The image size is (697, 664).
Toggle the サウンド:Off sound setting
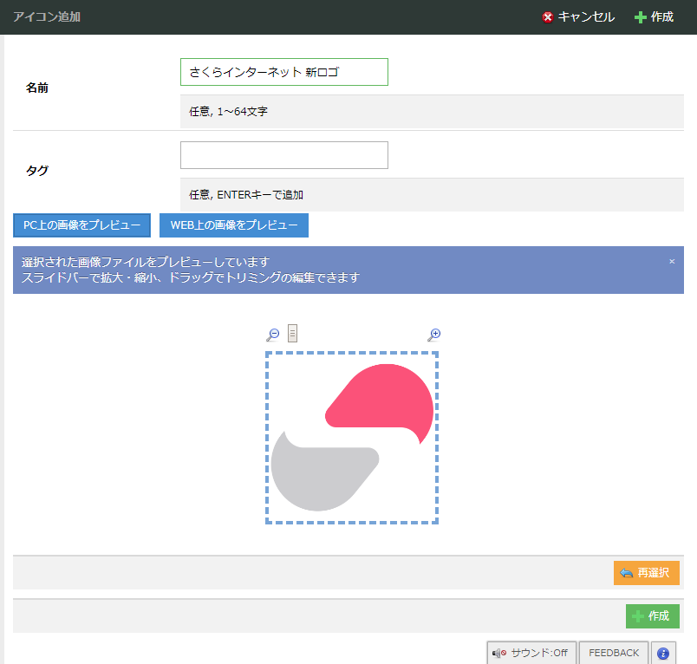(x=530, y=654)
